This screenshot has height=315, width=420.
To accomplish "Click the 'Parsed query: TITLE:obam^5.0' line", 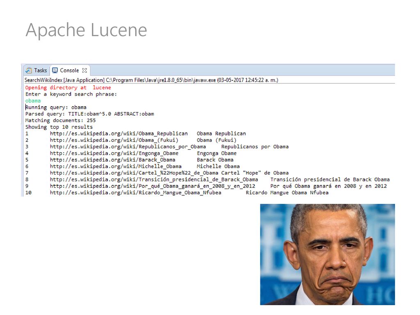I will [89, 114].
